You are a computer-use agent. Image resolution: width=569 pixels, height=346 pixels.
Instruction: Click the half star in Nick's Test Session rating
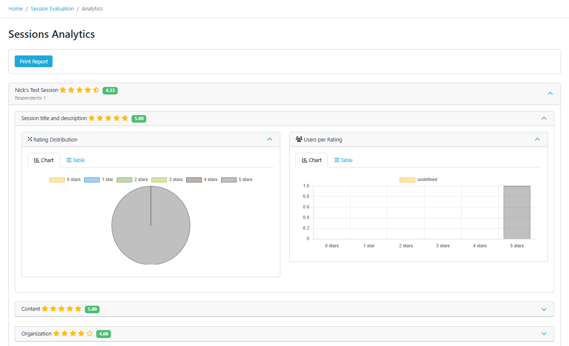[x=96, y=90]
